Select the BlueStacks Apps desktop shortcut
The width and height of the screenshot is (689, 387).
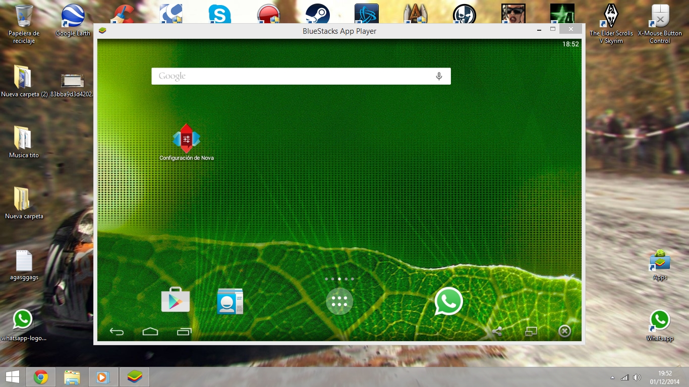coord(660,265)
